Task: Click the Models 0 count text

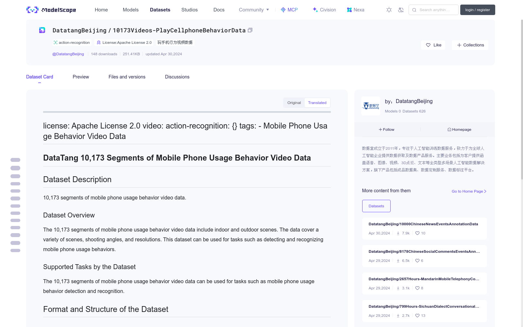Action: pyautogui.click(x=393, y=111)
